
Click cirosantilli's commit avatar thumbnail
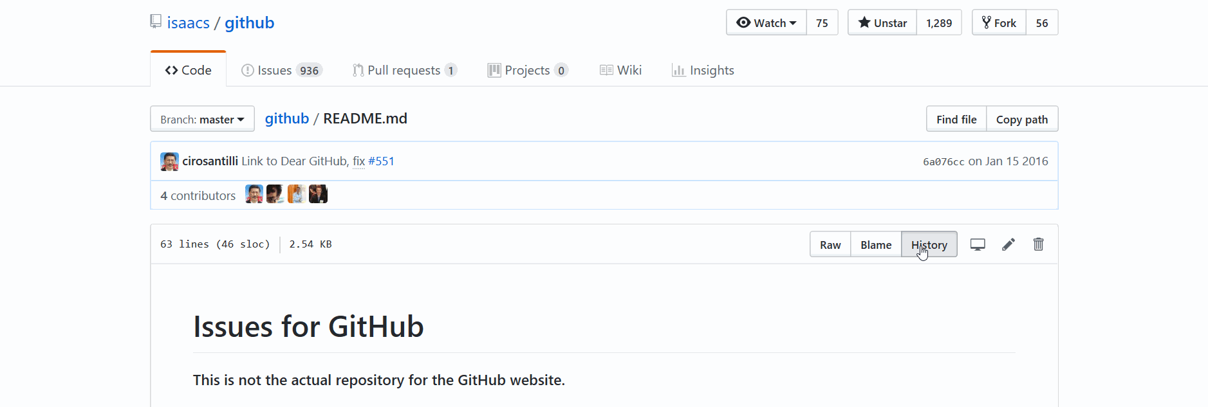[x=169, y=161]
